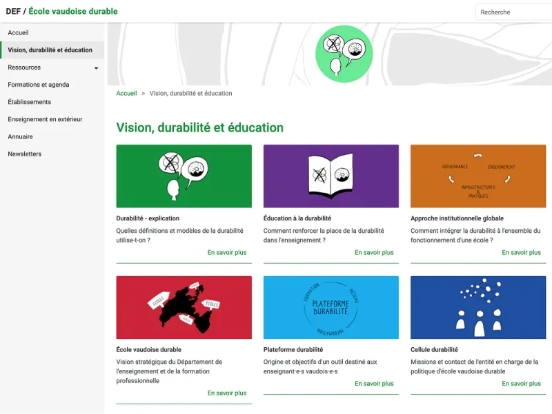Open the Durabilité - explication card image

pos(184,176)
